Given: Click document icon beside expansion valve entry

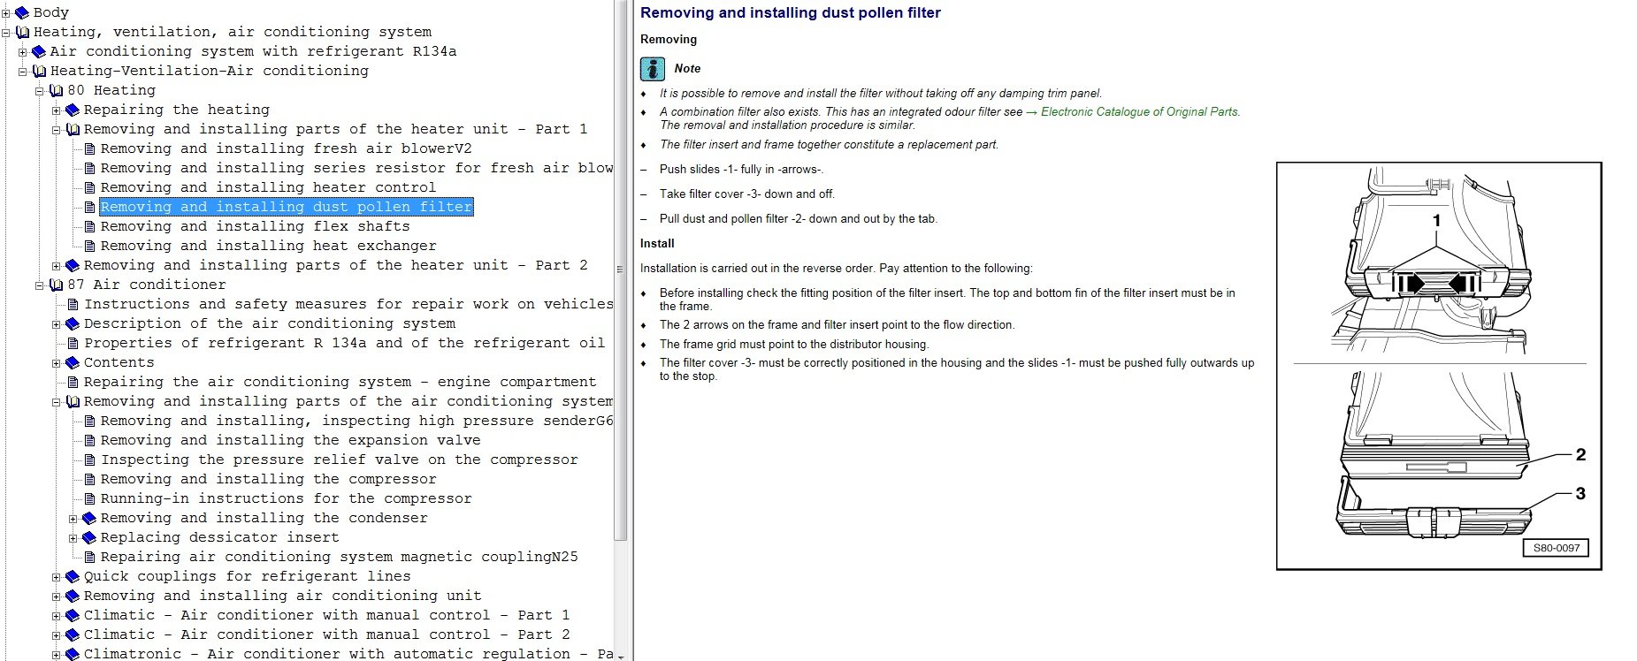Looking at the screenshot, I should pyautogui.click(x=89, y=441).
